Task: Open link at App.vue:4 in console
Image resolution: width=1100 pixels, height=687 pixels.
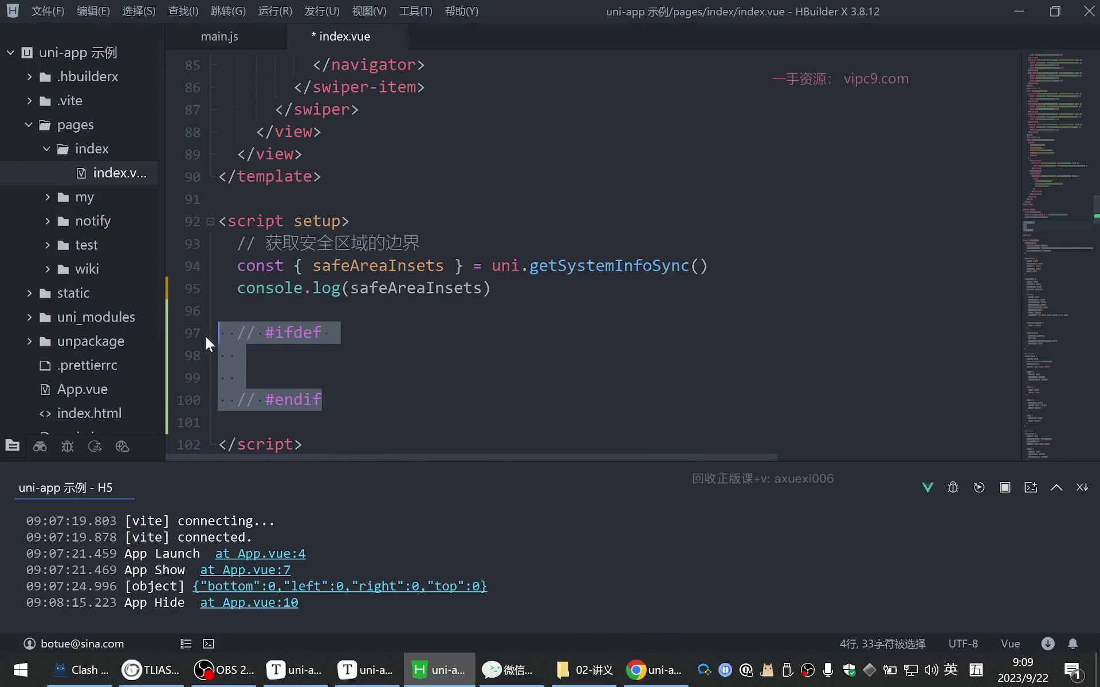Action: 261,554
